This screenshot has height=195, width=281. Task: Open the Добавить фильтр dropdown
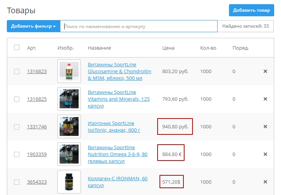[x=33, y=27]
